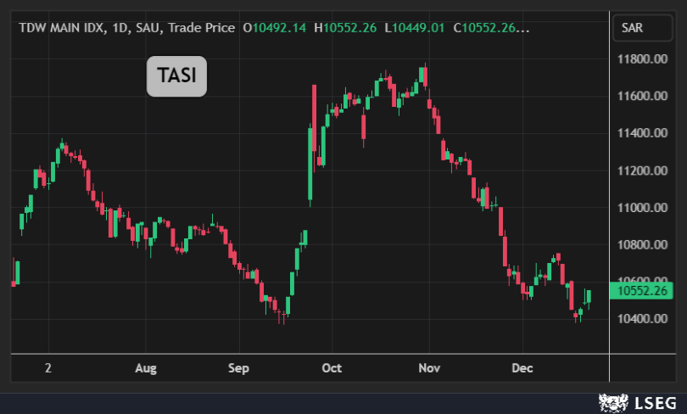
Task: Click the Low value L10449.01
Action: (x=416, y=27)
